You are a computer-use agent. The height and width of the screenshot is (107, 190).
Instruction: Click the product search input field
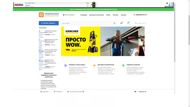click(87, 23)
